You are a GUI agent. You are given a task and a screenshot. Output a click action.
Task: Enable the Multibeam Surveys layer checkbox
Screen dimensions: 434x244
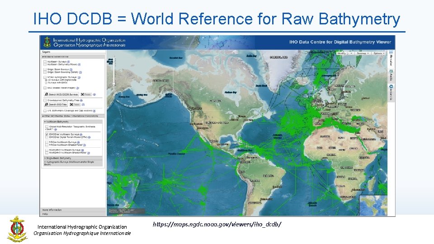45,62
